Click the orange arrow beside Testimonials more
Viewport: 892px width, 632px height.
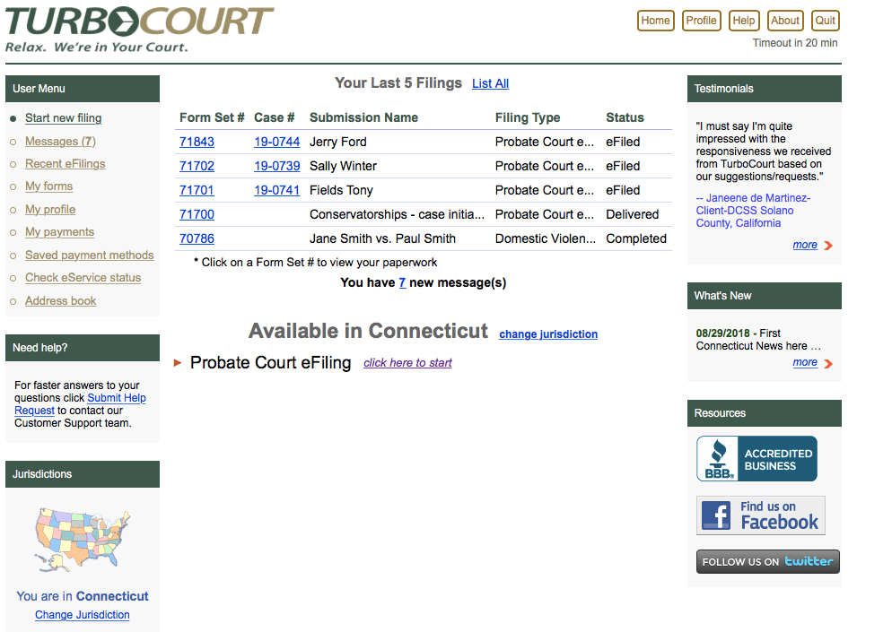coord(827,246)
